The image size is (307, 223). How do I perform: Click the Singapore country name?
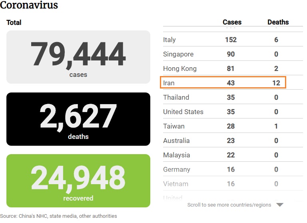(178, 54)
